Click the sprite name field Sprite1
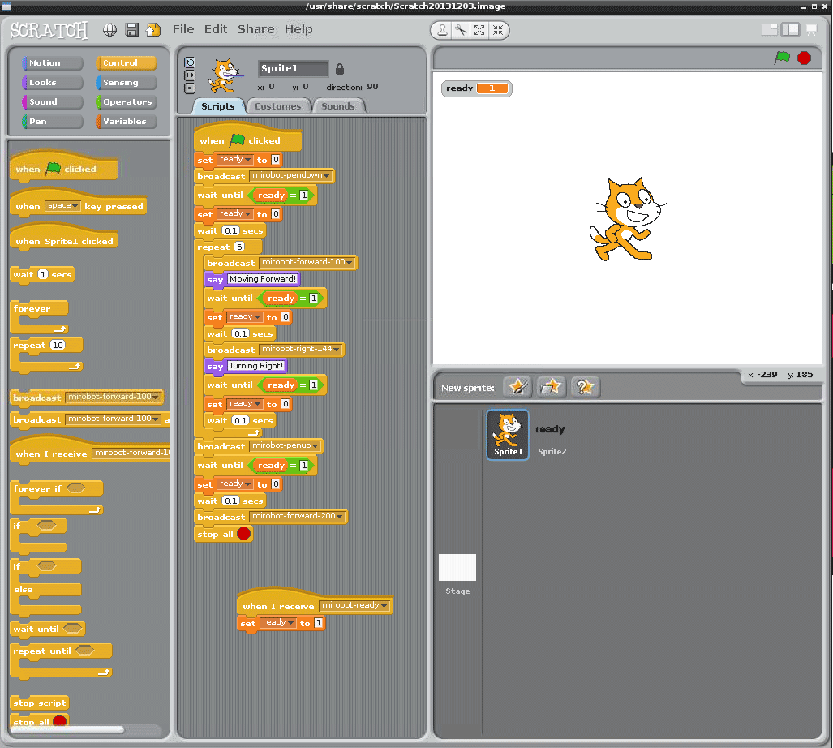This screenshot has width=833, height=748. [x=294, y=68]
